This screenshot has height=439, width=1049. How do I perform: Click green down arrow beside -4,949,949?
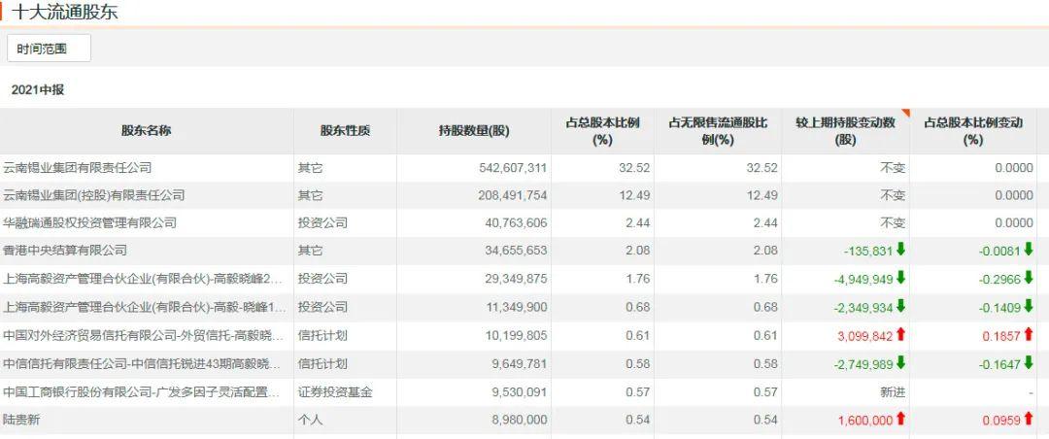900,278
